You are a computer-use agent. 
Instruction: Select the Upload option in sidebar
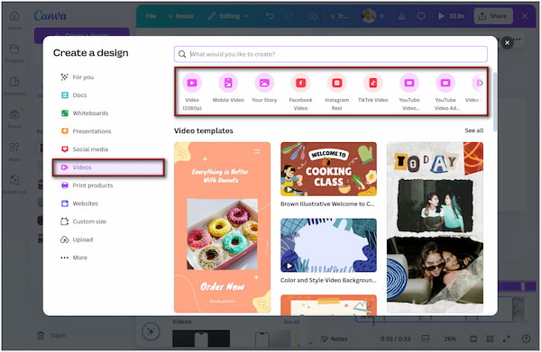[x=108, y=239]
